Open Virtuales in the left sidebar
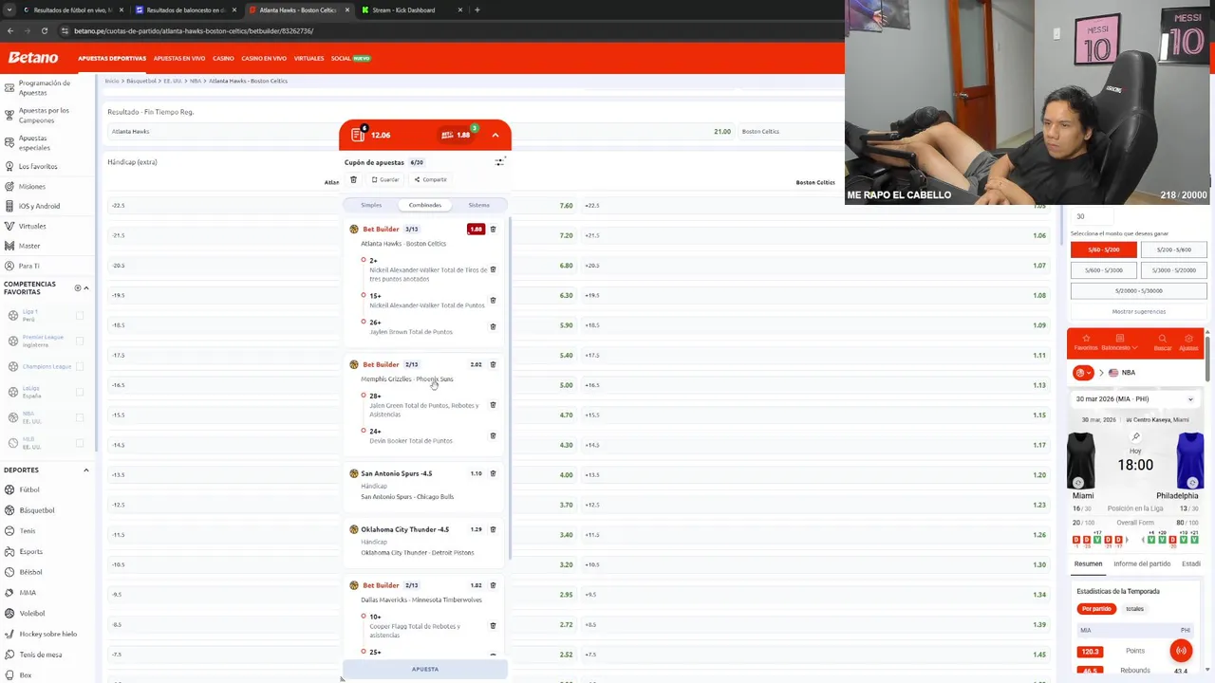Viewport: 1215px width, 683px height. [x=31, y=226]
